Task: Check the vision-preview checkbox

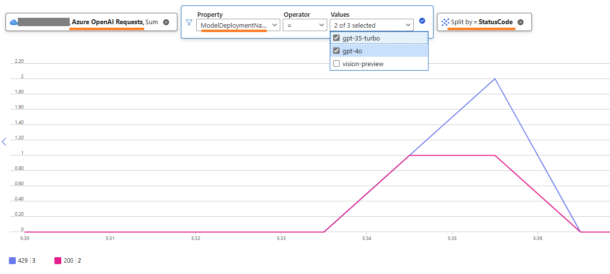Action: (337, 64)
